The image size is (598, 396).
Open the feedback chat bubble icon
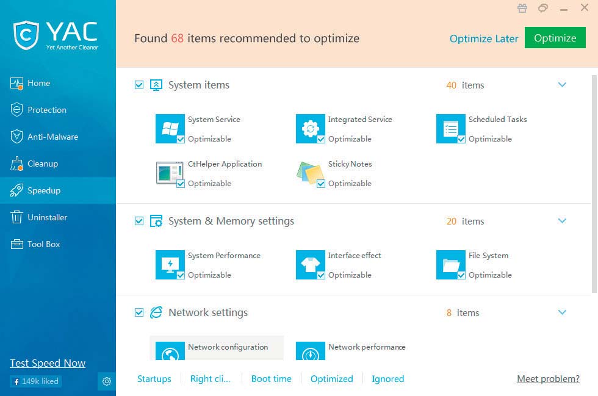[543, 8]
